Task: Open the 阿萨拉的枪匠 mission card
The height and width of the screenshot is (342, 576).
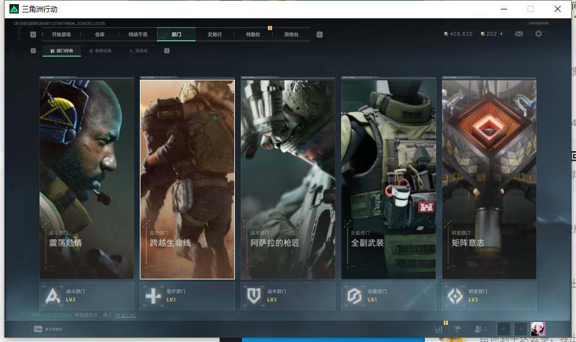Action: (287, 179)
